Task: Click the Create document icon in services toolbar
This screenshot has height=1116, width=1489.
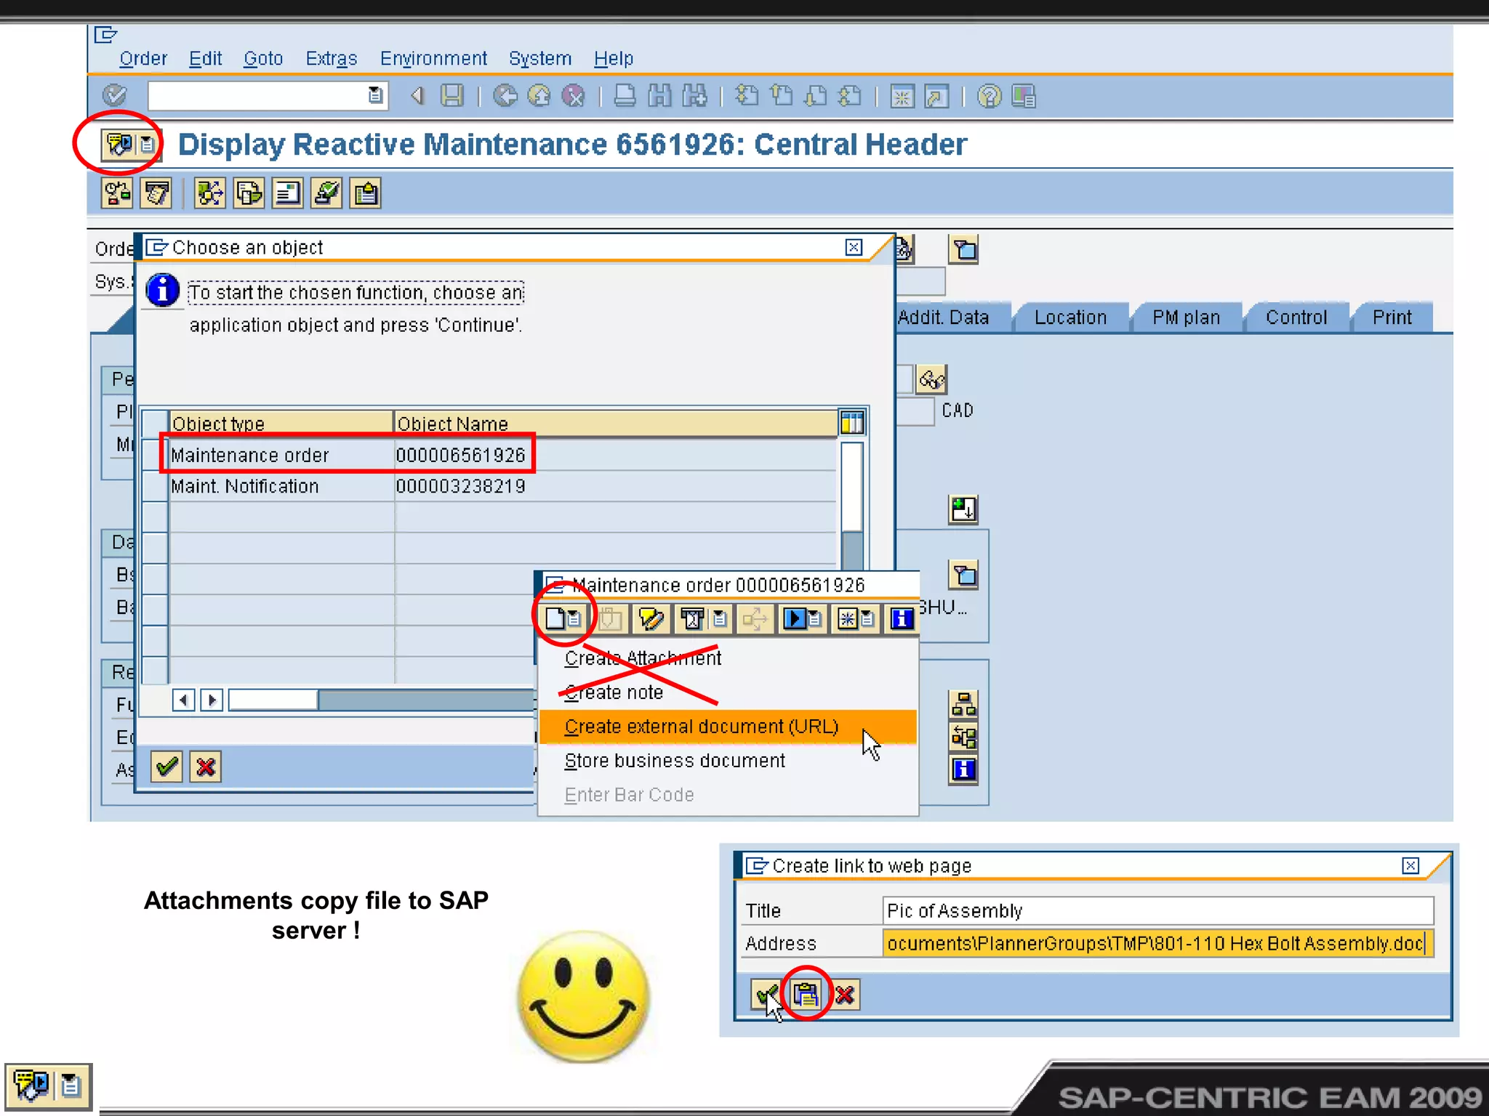Action: pos(563,618)
